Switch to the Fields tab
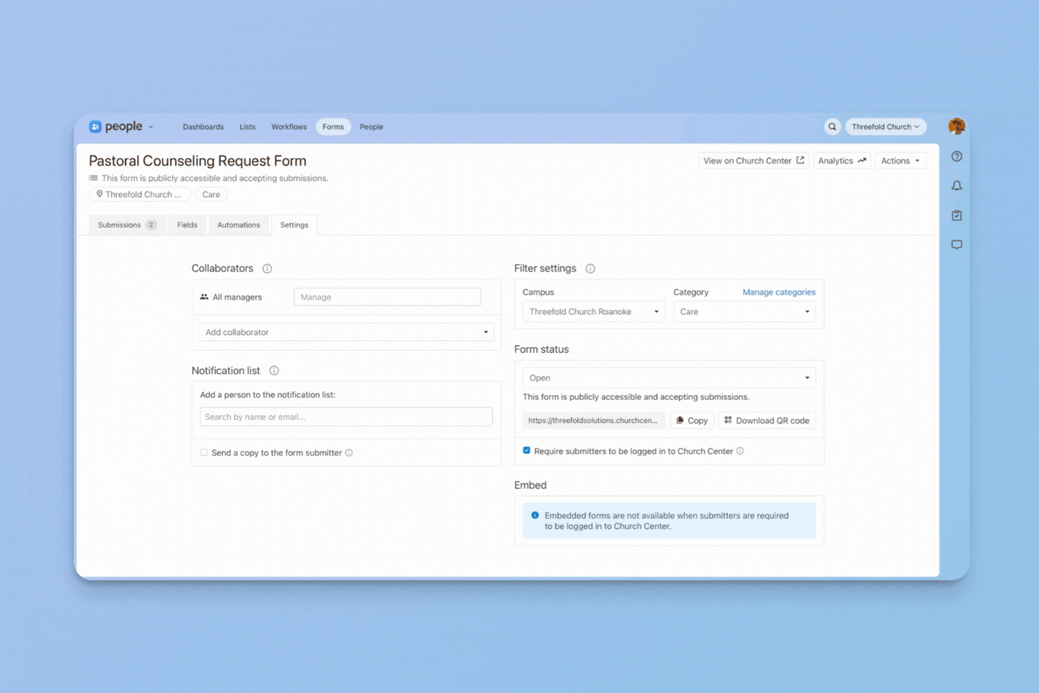The image size is (1039, 693). (x=188, y=225)
